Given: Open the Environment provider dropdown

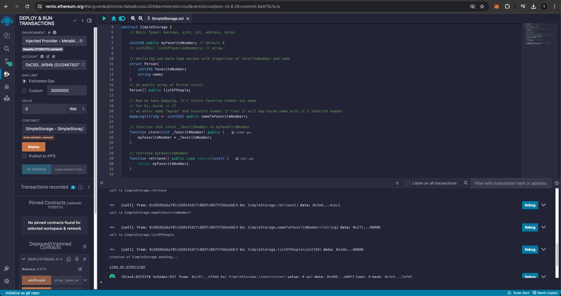Looking at the screenshot, I should click(54, 41).
